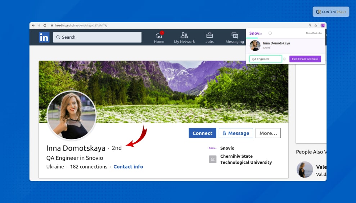Open the More... profile options

[268, 133]
